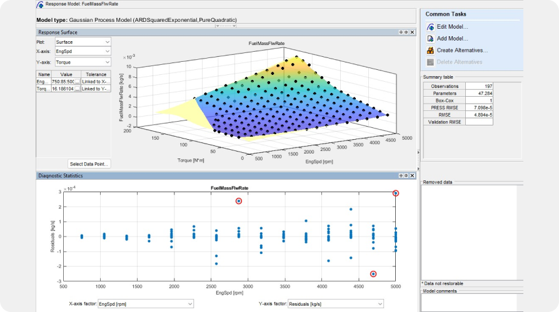559x312 pixels.
Task: Select the circled outlier near 2900 rpm
Action: point(239,201)
